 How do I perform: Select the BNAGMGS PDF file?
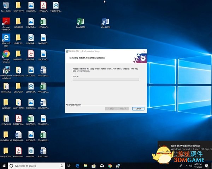[18, 152]
